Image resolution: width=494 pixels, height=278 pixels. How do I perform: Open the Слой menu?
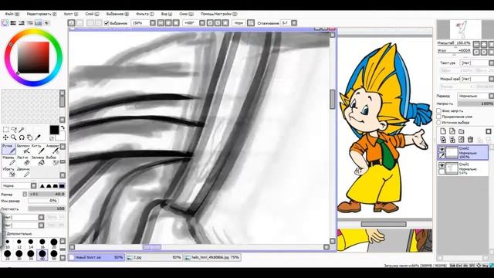[92, 14]
